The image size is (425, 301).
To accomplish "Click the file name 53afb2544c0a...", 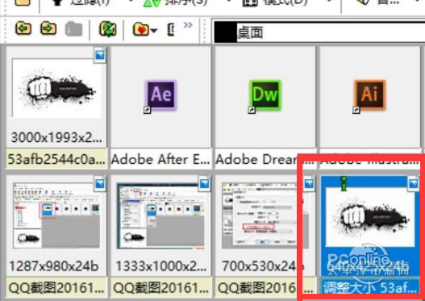I will pyautogui.click(x=56, y=160).
